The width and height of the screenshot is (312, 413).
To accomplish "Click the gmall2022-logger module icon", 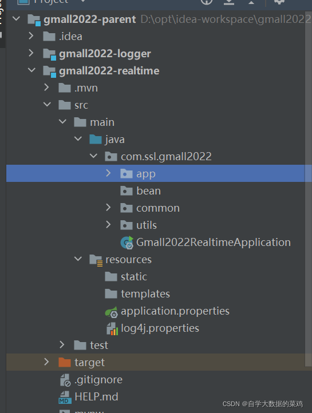I will pos(50,54).
